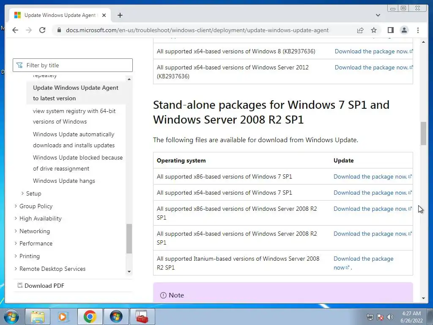Screen dimensions: 433x325
Task: Open view system registry with 64-bit article
Action: [x=74, y=116]
